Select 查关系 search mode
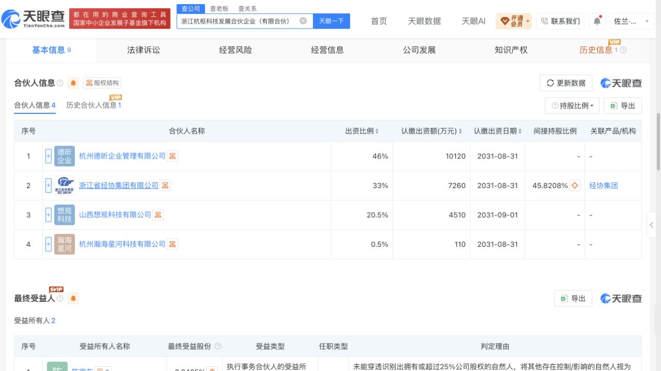The width and height of the screenshot is (661, 371). pos(247,8)
